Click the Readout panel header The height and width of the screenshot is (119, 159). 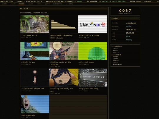[x=125, y=19]
